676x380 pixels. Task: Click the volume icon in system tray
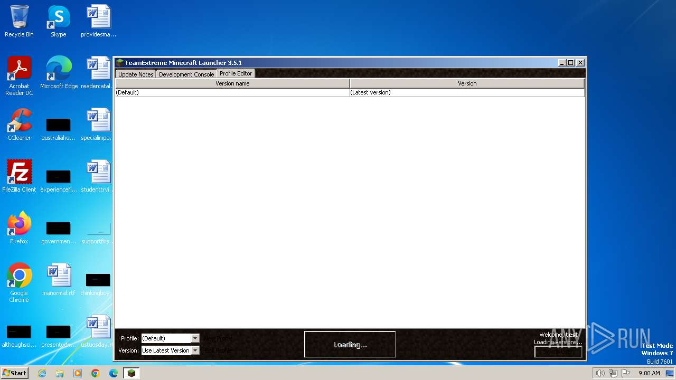point(600,373)
